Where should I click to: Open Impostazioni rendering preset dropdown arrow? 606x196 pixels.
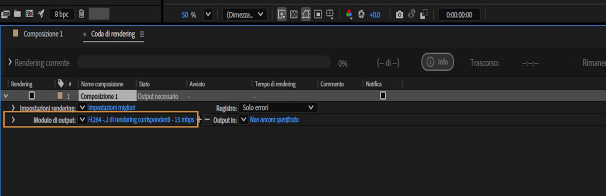[x=82, y=107]
